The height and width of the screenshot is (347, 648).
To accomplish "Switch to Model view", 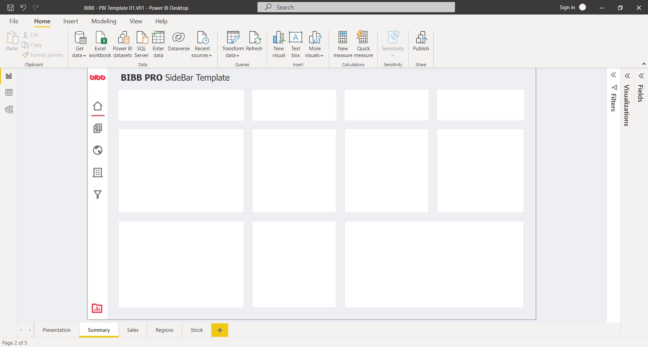I will [x=9, y=109].
